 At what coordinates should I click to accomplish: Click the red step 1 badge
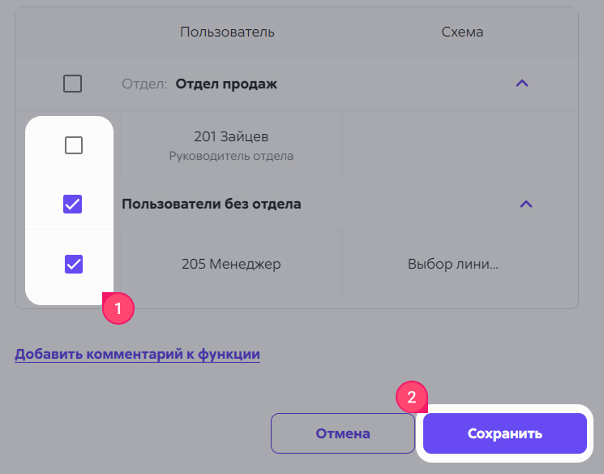[x=118, y=308]
